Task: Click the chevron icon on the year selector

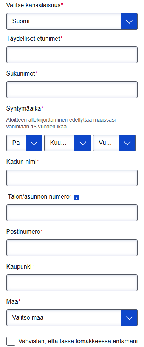Action: (x=127, y=143)
